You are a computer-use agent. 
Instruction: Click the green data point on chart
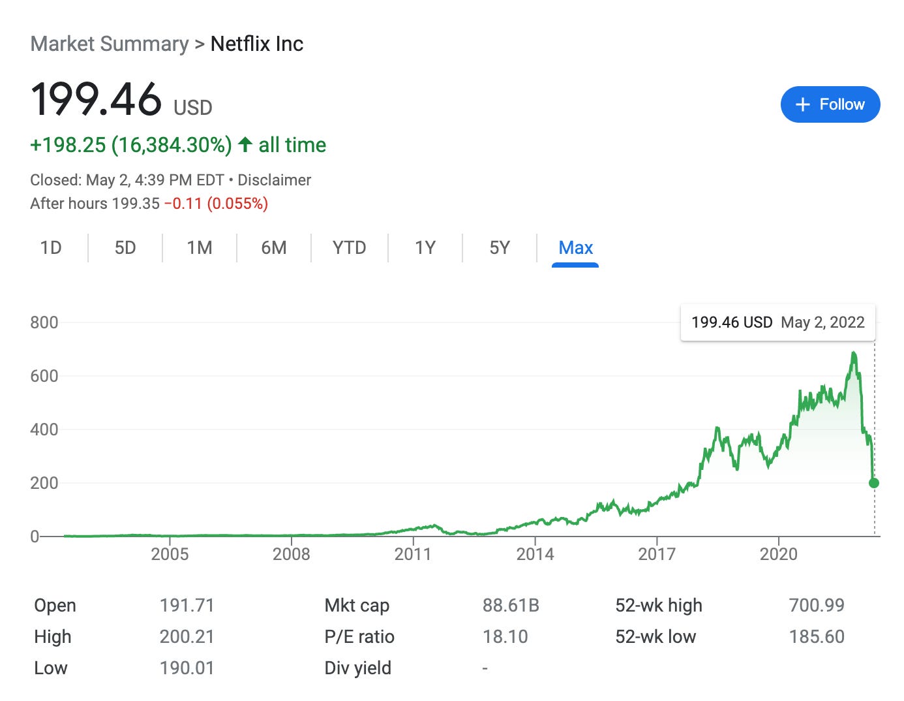873,483
